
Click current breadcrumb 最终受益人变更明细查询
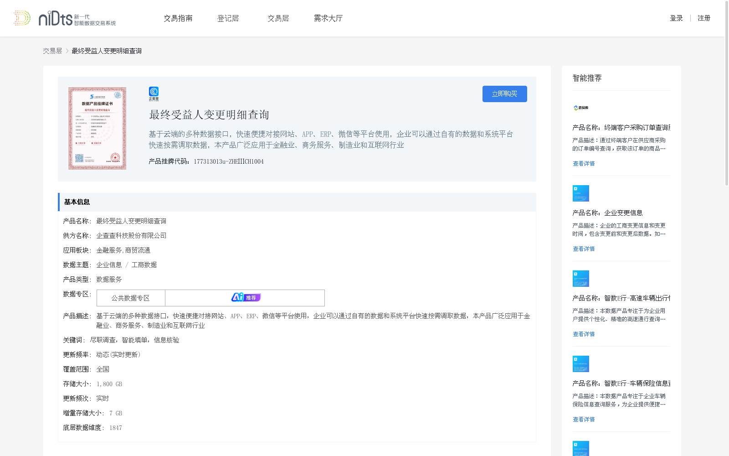pos(107,51)
